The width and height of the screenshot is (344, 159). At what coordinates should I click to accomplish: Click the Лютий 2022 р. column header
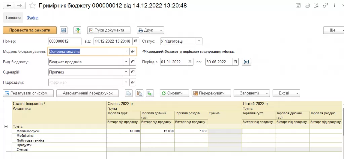click(x=292, y=104)
